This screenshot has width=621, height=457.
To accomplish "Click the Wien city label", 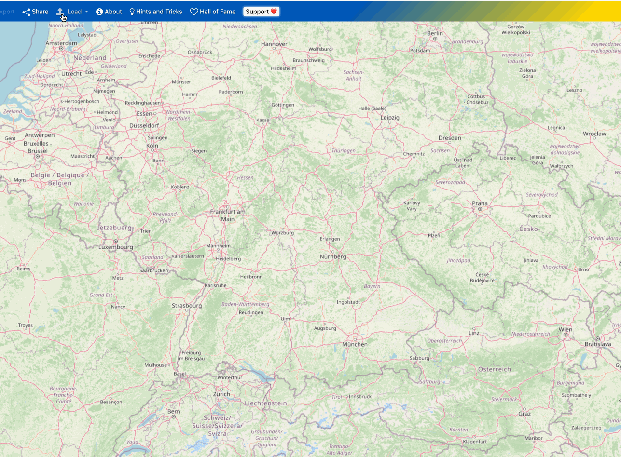I will tap(565, 330).
